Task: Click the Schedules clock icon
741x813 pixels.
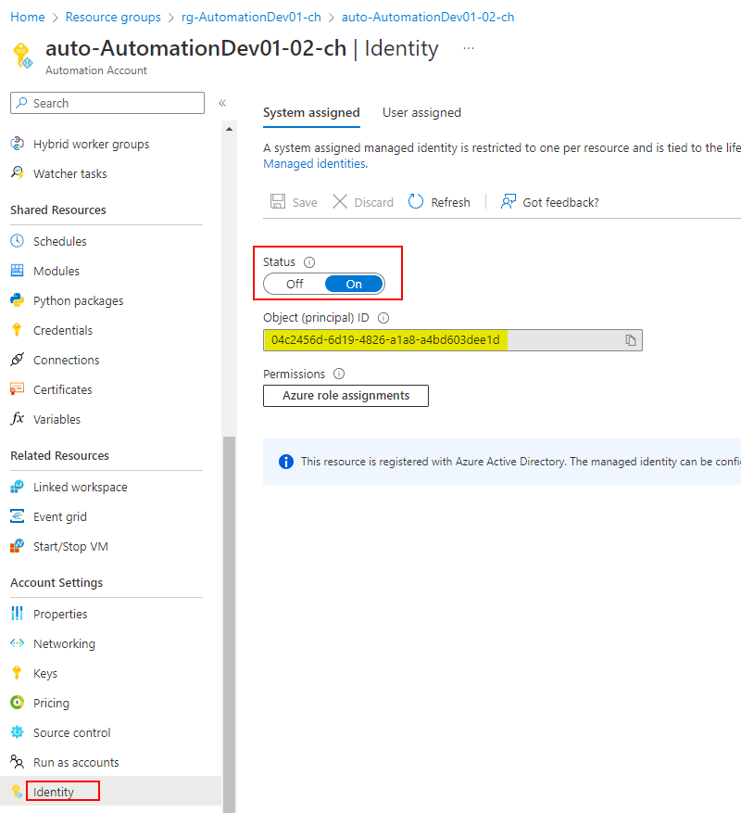Action: coord(17,241)
